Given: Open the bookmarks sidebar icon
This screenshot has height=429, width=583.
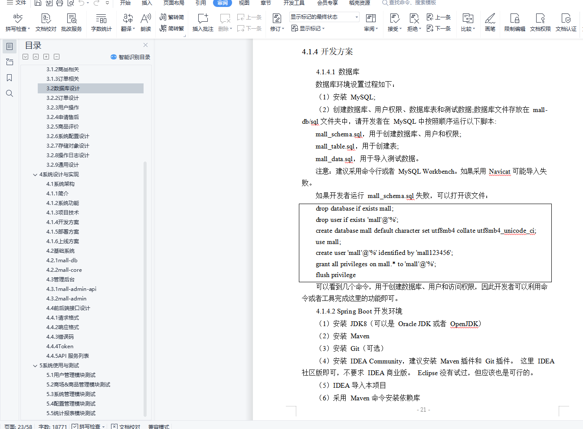Looking at the screenshot, I should coord(10,78).
